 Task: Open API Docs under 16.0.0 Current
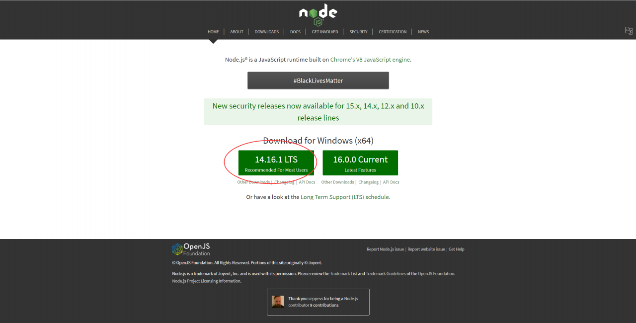coord(391,182)
